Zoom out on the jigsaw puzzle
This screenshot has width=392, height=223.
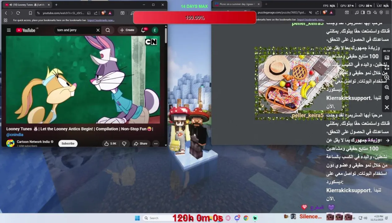[x=387, y=87]
